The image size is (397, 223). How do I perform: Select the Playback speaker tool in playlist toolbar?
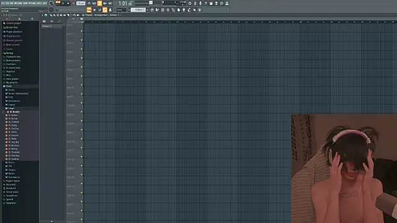78,15
